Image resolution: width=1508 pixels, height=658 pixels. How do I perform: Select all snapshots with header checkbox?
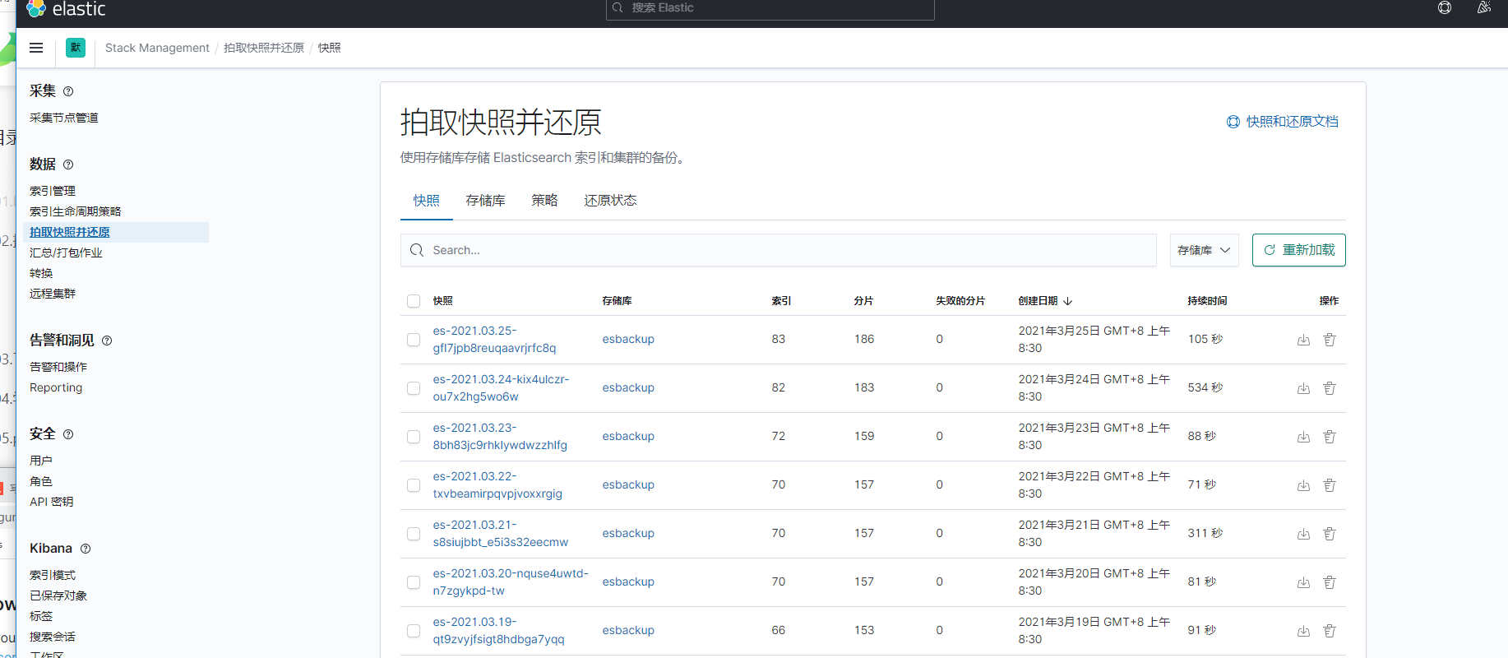pyautogui.click(x=414, y=301)
